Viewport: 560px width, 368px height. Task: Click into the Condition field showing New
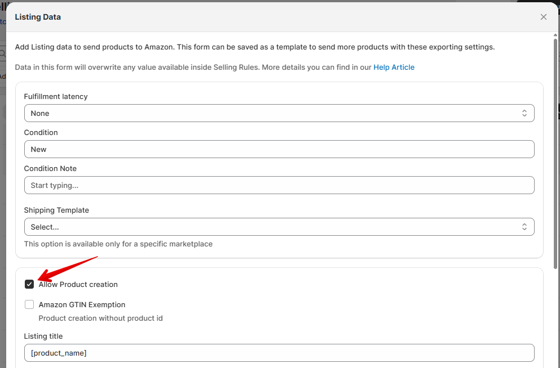[x=279, y=149]
